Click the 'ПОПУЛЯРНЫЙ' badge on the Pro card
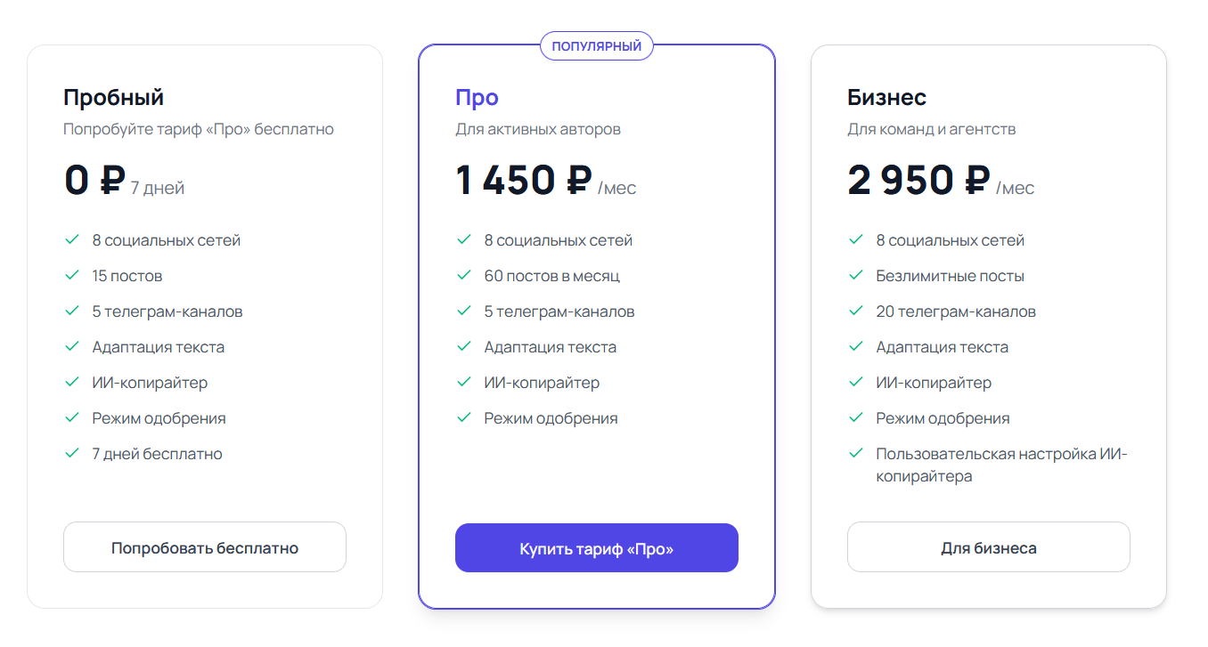Screen dimensions: 1208x647 pos(596,46)
